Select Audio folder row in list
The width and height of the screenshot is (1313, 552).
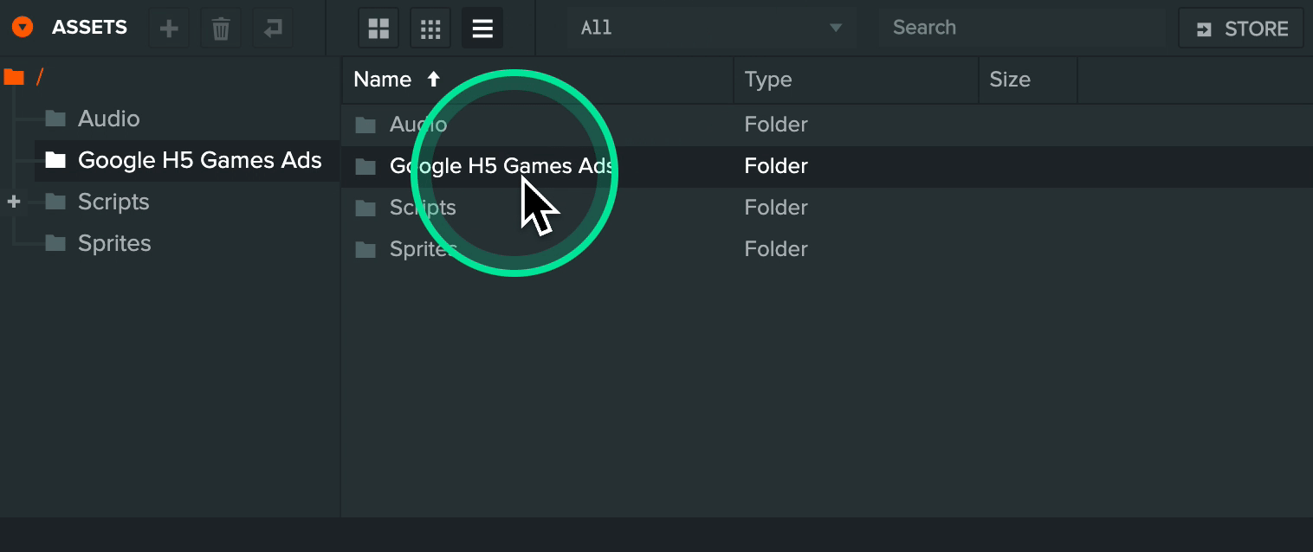click(827, 125)
